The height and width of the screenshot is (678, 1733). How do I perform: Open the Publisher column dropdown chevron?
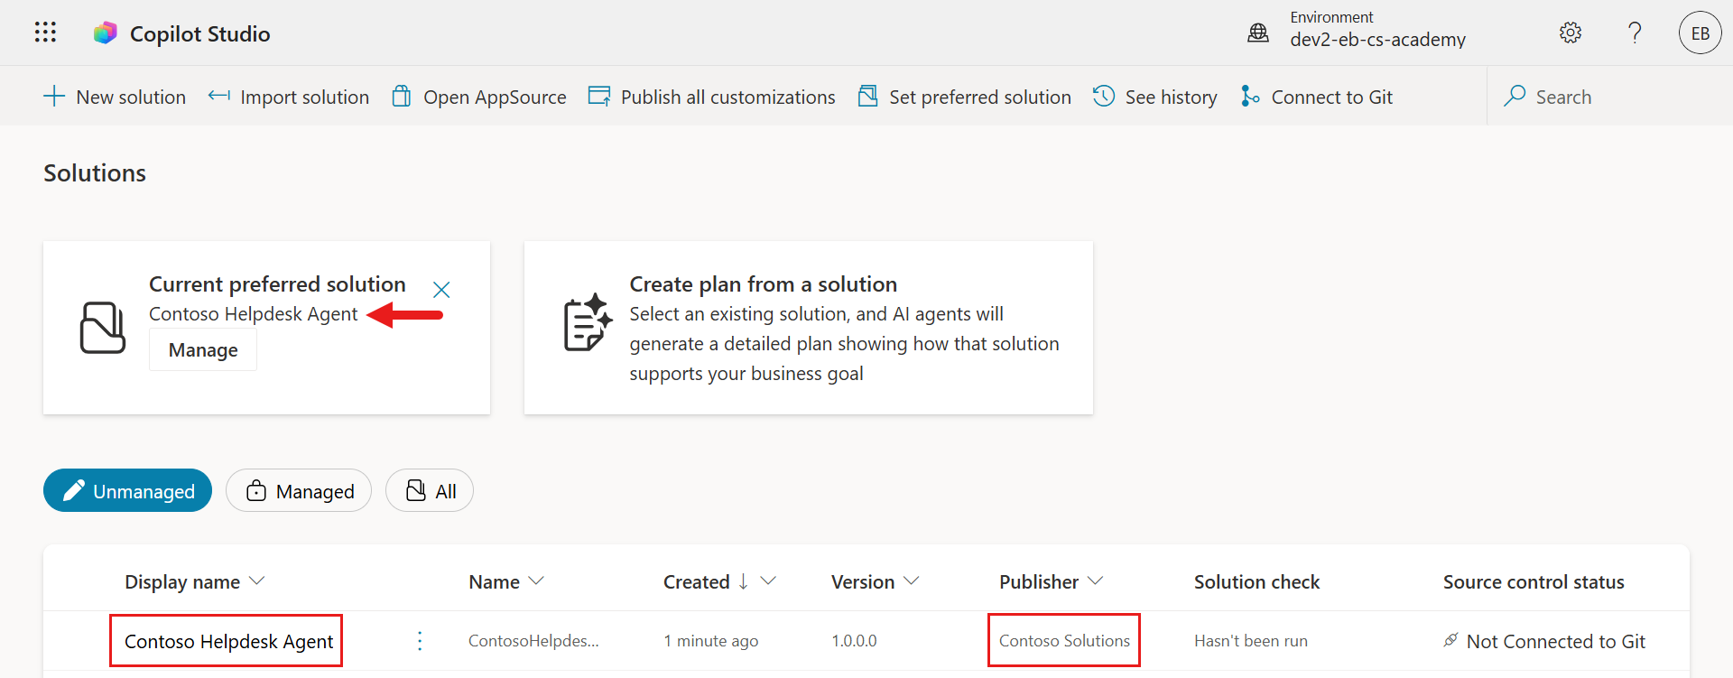point(1096,581)
